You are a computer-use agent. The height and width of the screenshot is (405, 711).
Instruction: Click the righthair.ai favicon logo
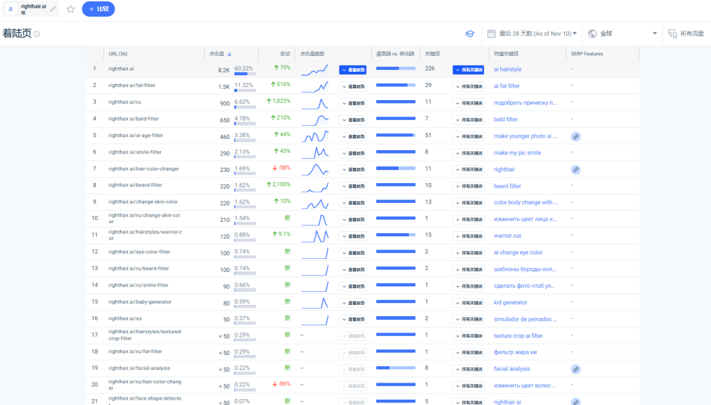click(x=11, y=9)
